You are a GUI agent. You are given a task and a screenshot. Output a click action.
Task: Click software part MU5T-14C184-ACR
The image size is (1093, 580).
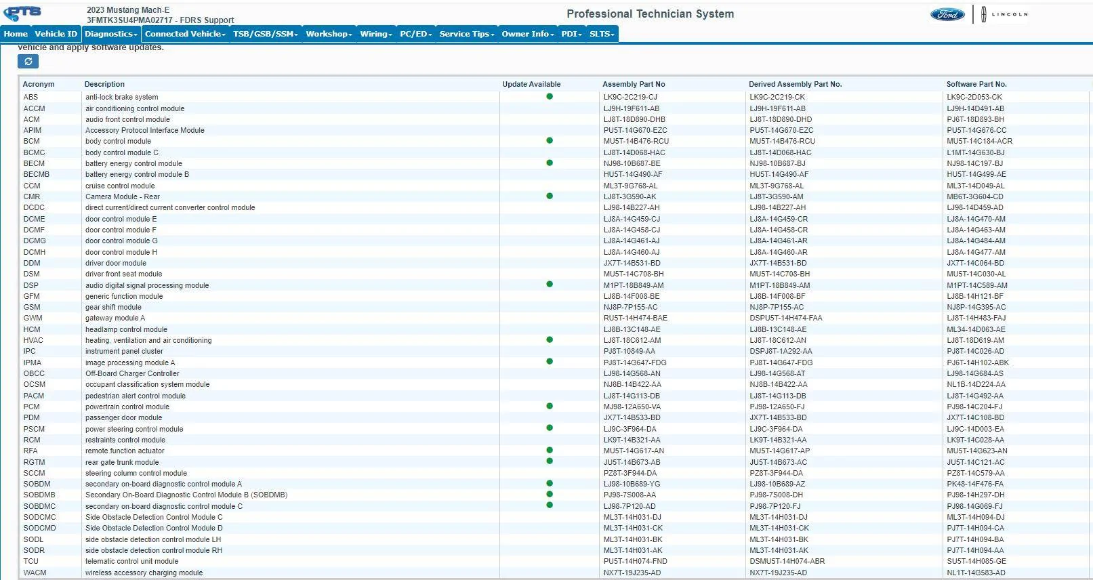click(980, 142)
